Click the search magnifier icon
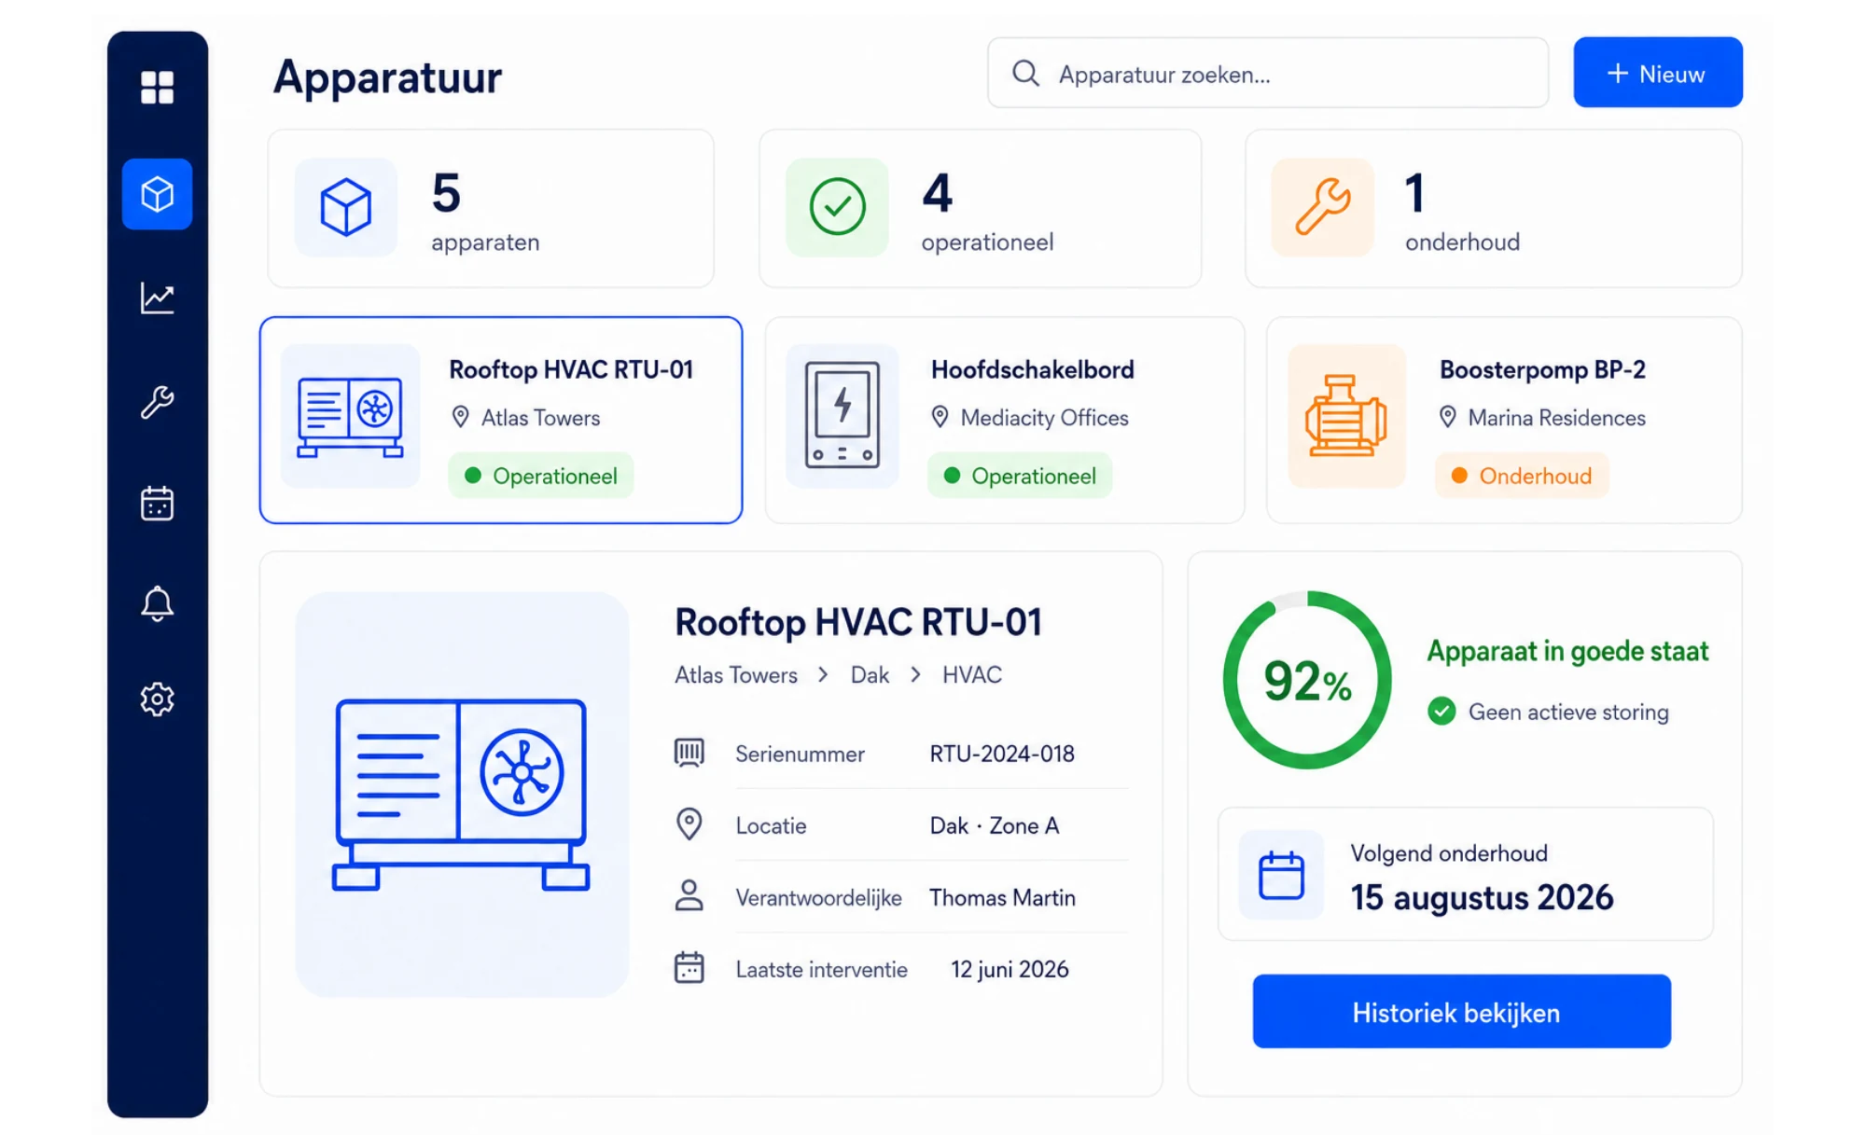 (1025, 73)
